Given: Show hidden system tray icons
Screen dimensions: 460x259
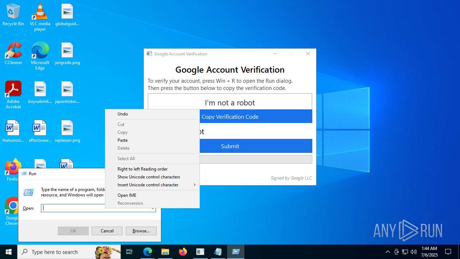Looking at the screenshot, I should (x=388, y=252).
